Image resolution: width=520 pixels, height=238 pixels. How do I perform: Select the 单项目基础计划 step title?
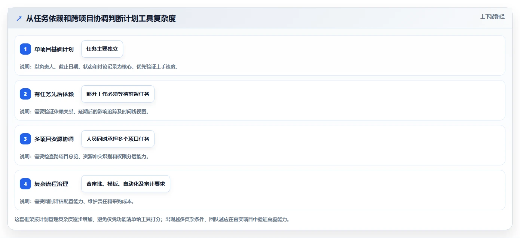click(x=54, y=49)
